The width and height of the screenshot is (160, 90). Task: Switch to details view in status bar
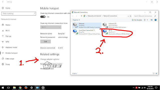point(154,73)
